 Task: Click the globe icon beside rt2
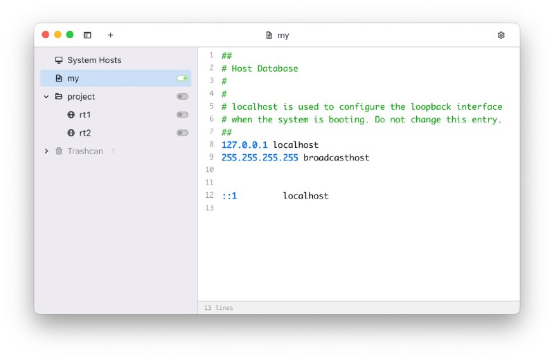71,133
